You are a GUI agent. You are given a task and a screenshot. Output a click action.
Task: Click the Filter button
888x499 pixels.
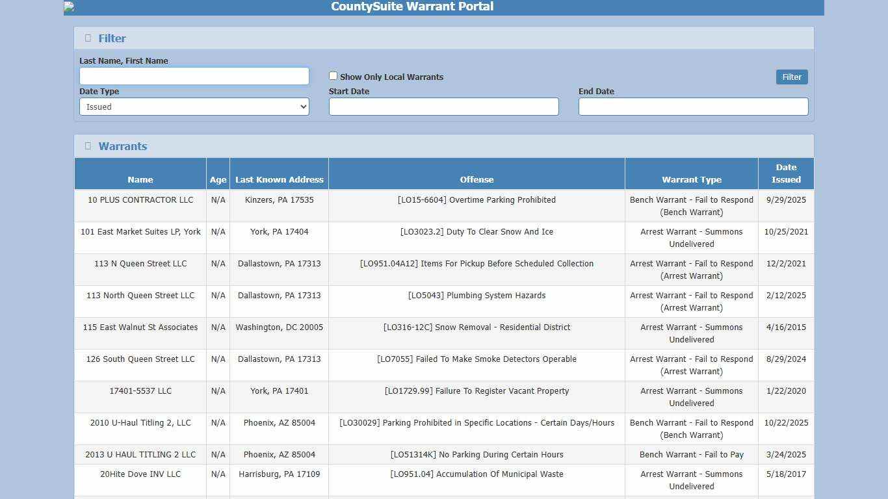791,77
